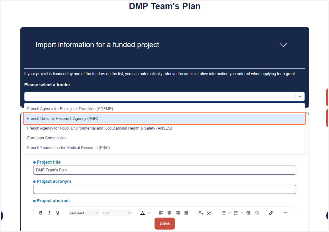The width and height of the screenshot is (329, 232).
Task: Collapse the Import information panel
Action: [x=283, y=45]
